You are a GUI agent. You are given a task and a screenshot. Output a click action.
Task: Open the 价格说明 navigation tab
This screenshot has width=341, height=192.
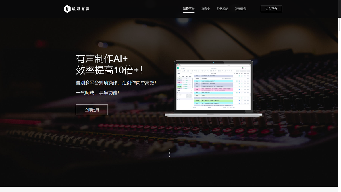pos(222,9)
